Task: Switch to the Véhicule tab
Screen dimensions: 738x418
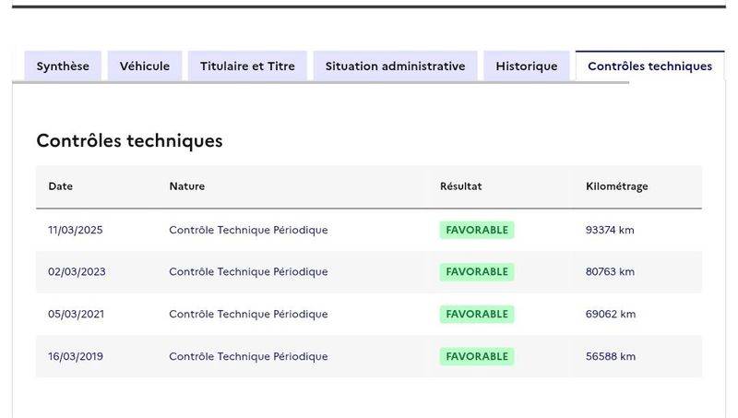Action: coord(144,66)
